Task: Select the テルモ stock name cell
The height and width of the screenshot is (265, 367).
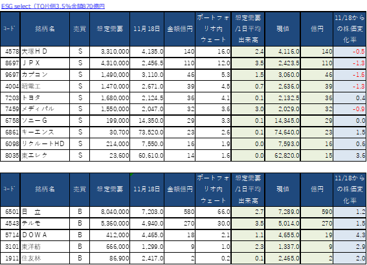Action: 45,224
